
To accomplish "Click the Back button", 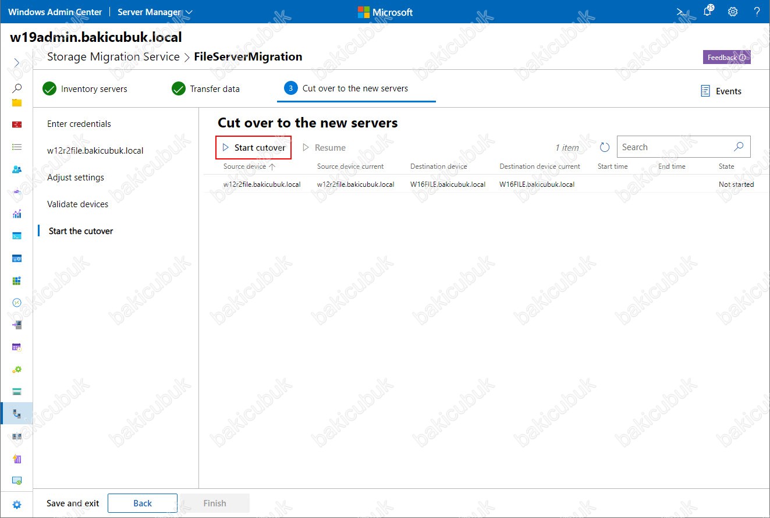I will point(143,503).
